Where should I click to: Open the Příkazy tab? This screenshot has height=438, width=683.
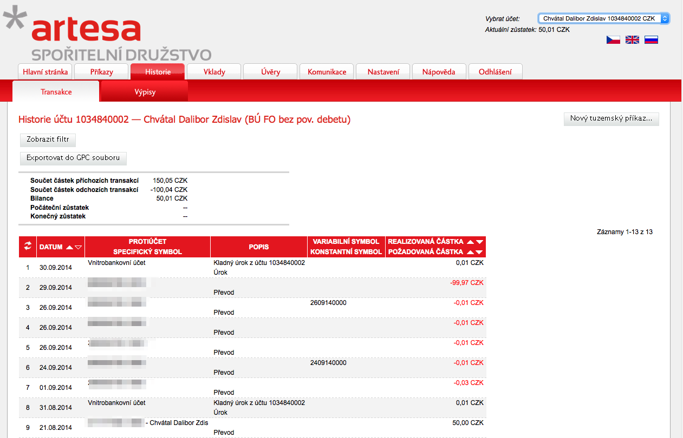point(101,72)
